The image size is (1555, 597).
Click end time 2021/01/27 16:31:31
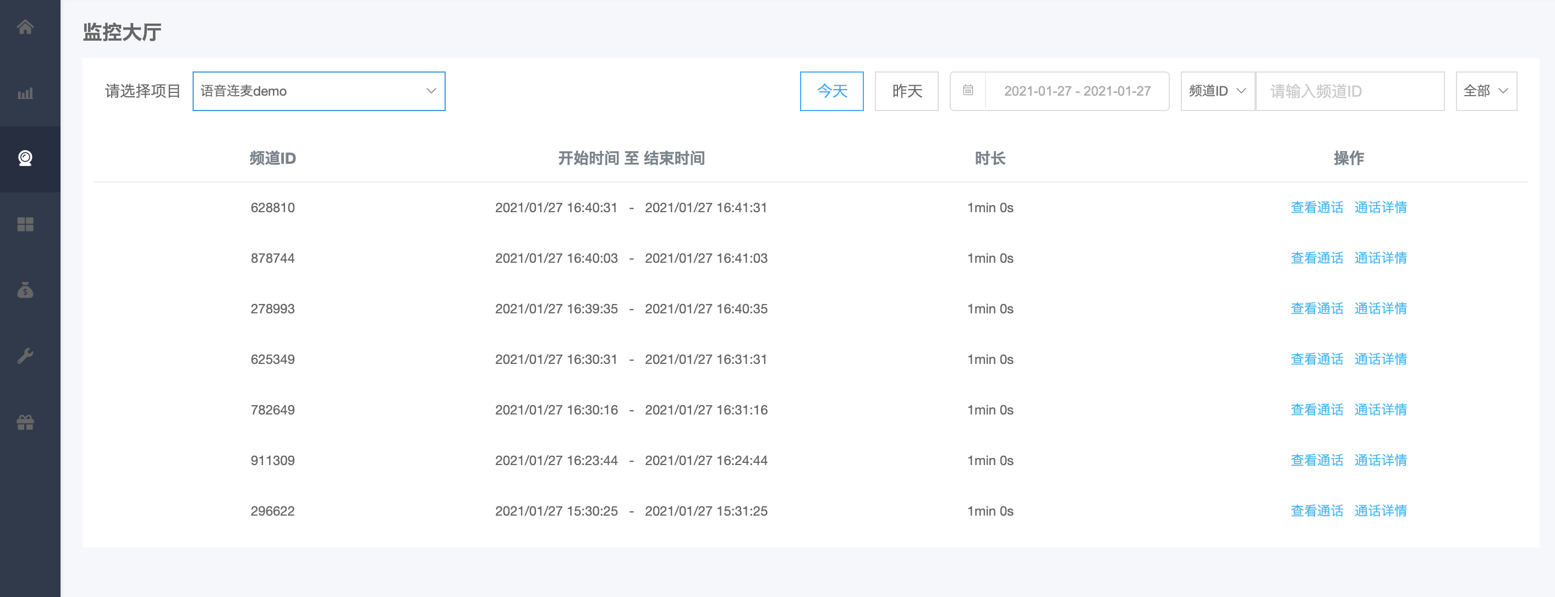(705, 360)
